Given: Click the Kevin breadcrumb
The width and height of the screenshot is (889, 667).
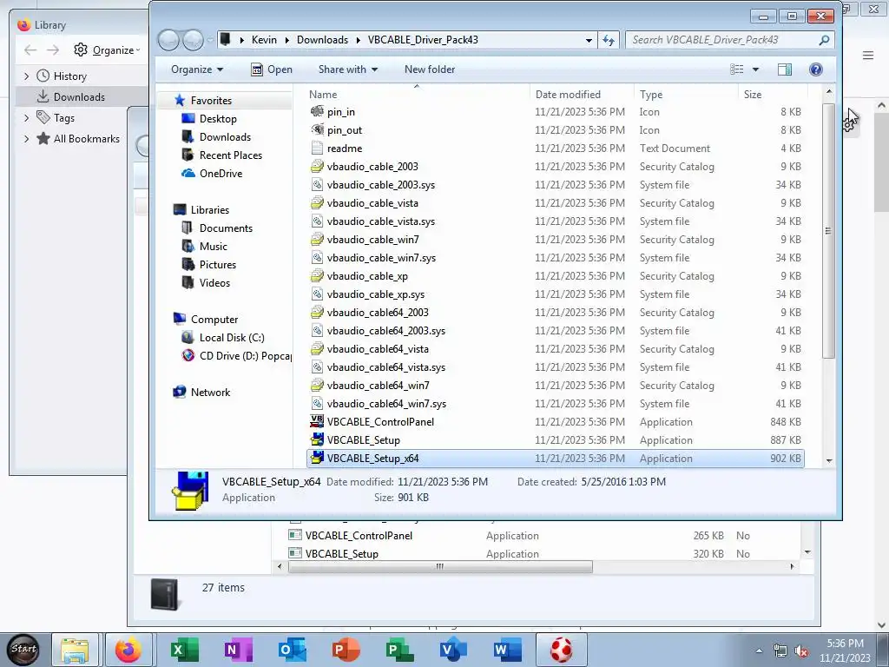Looking at the screenshot, I should pyautogui.click(x=264, y=40).
